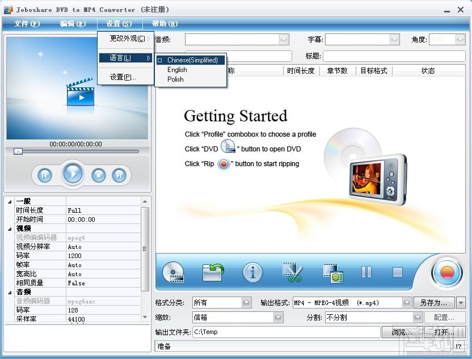This screenshot has height=359, width=472.
Task: Click the property list scroll up arrow
Action: pyautogui.click(x=145, y=201)
